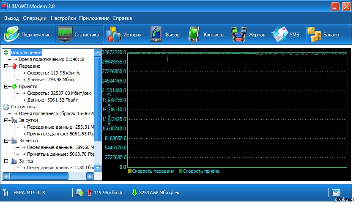The height and width of the screenshot is (204, 356).
Task: Open the Справка menu
Action: [122, 18]
